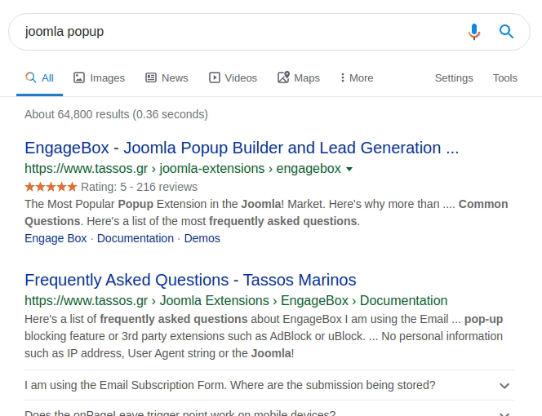Click the News tab newspaper icon
Image resolution: width=542 pixels, height=416 pixels.
point(151,77)
